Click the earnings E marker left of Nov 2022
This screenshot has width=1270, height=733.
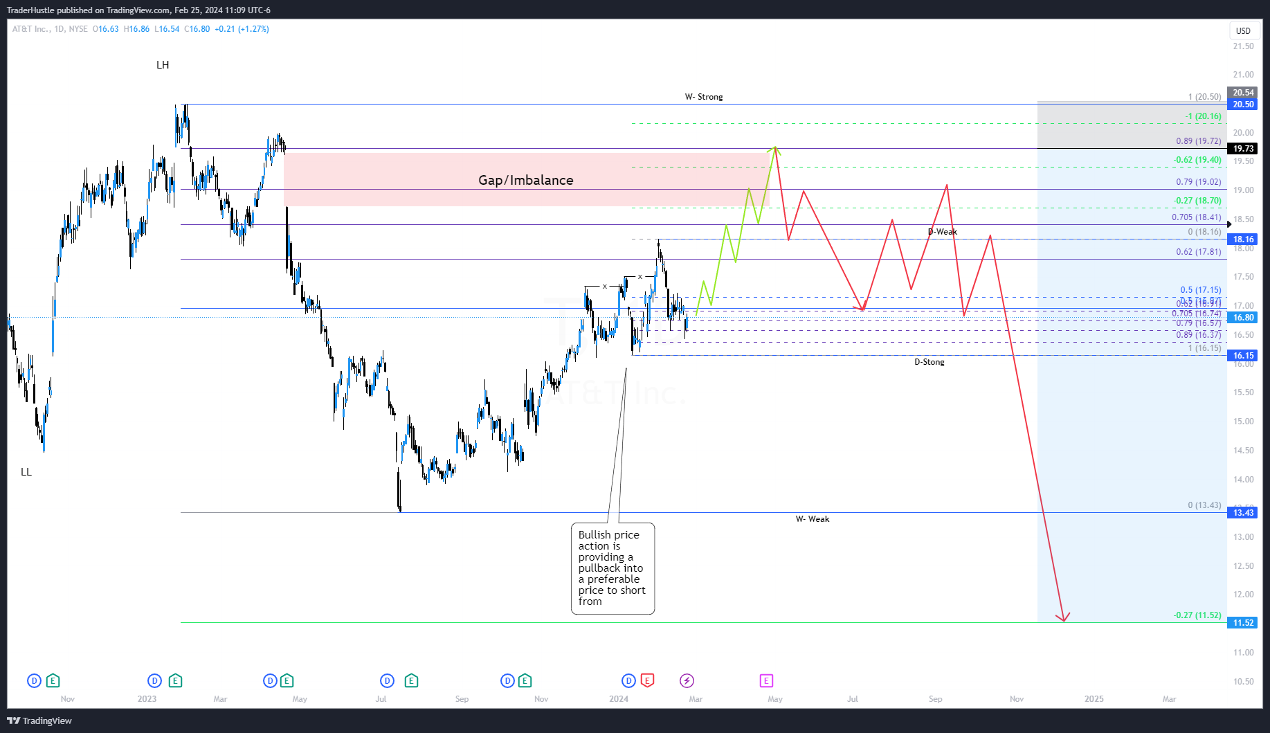53,681
